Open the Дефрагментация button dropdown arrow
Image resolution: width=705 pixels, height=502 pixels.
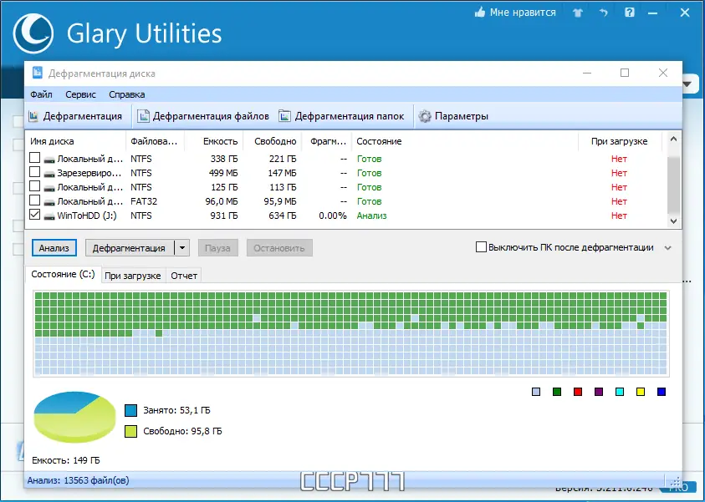pyautogui.click(x=182, y=248)
